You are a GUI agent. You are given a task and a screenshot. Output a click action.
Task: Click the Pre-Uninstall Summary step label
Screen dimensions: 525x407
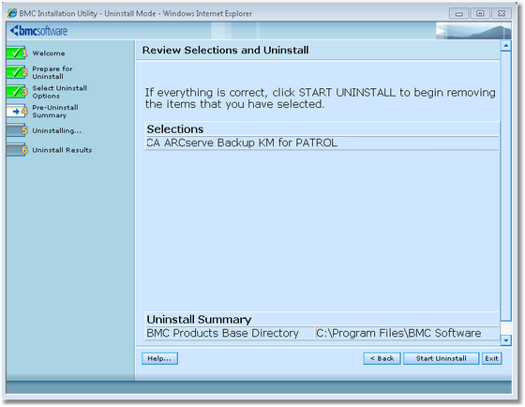(x=55, y=112)
